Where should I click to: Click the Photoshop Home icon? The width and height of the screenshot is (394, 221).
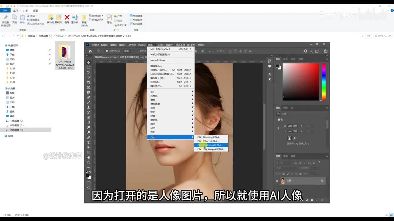click(x=90, y=51)
